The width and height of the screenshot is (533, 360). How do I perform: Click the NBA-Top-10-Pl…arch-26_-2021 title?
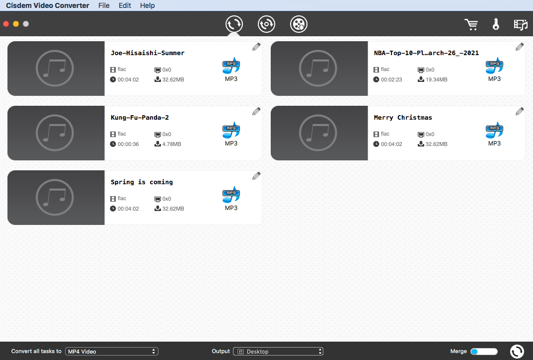pyautogui.click(x=426, y=53)
